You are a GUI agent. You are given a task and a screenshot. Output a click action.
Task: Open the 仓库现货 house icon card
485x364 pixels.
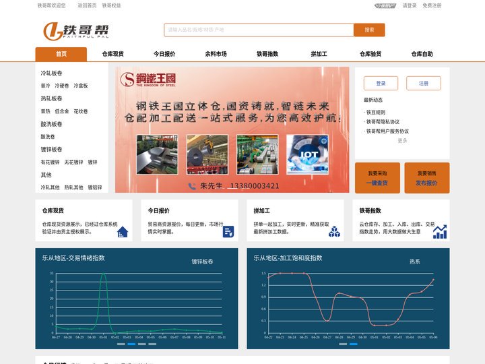pyautogui.click(x=123, y=232)
